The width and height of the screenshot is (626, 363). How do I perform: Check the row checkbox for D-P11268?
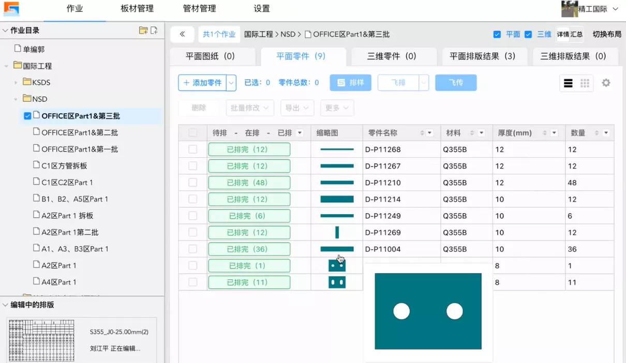click(x=192, y=149)
